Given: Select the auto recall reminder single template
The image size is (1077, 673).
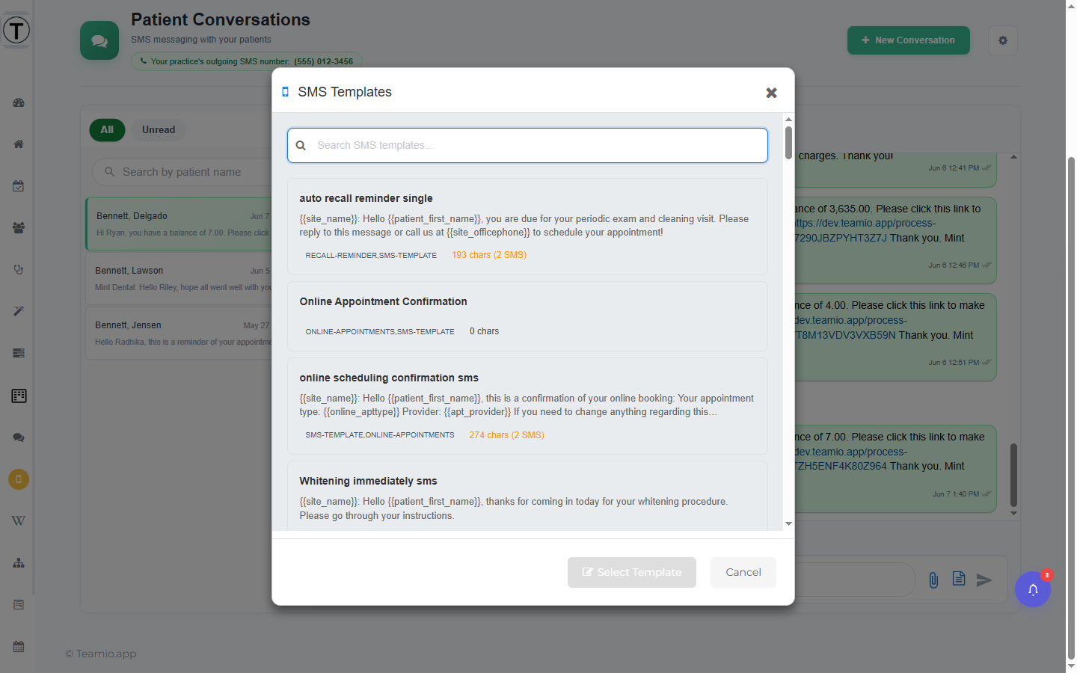Looking at the screenshot, I should (527, 227).
